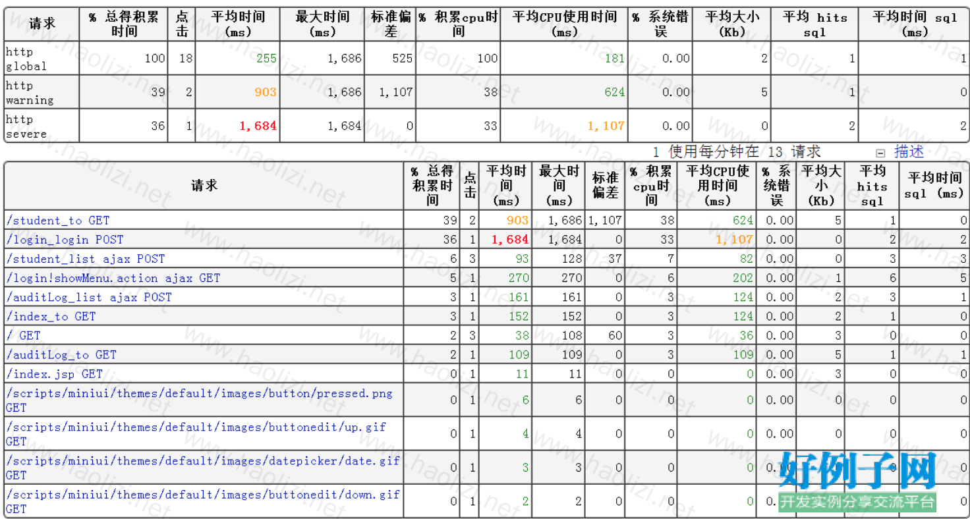Viewport: 970px width, 519px height.
Task: Open the buttonedit/up.gif GET request link
Action: pos(196,427)
